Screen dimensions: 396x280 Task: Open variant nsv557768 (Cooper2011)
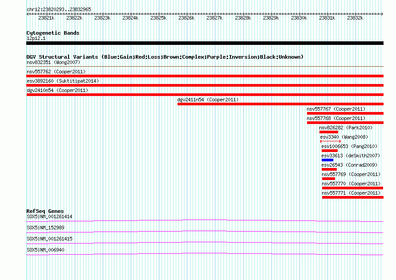pos(336,118)
